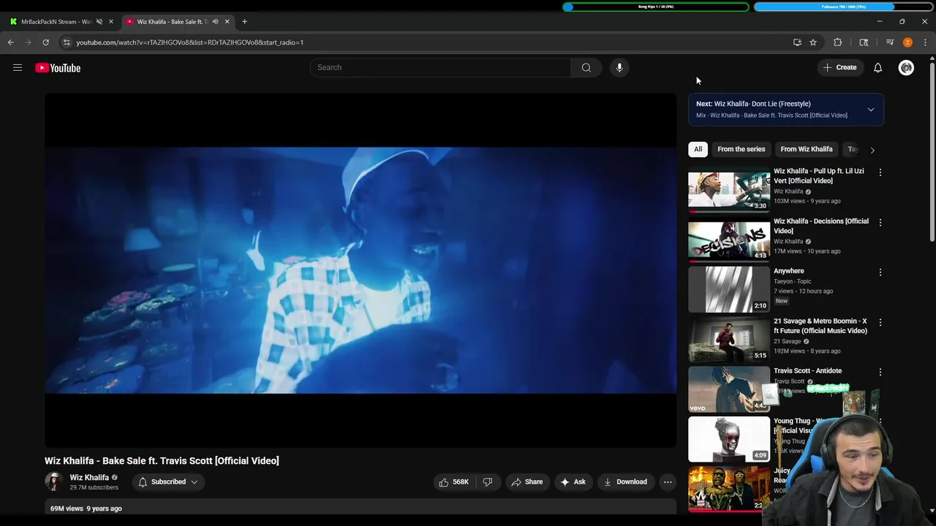The image size is (936, 526).
Task: Open the YouTube account avatar menu
Action: coord(906,68)
